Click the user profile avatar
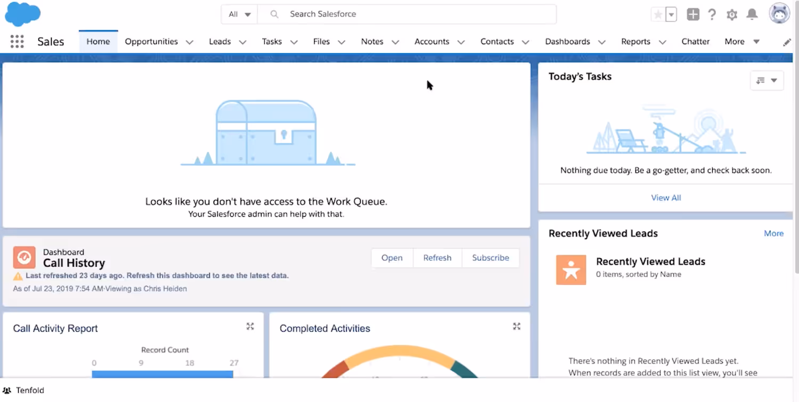Viewport: 799px width, 402px height. click(779, 13)
